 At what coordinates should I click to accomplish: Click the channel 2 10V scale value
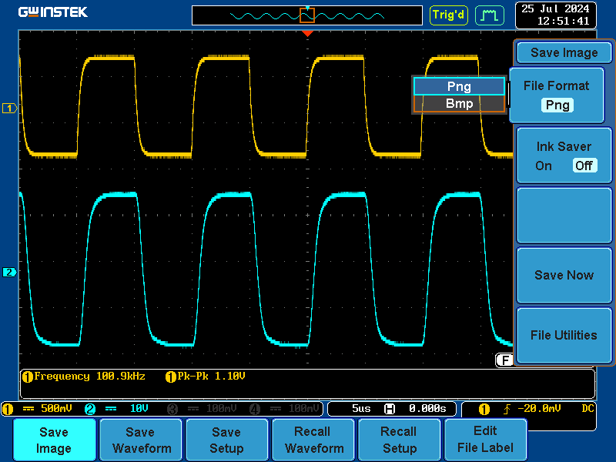[139, 409]
